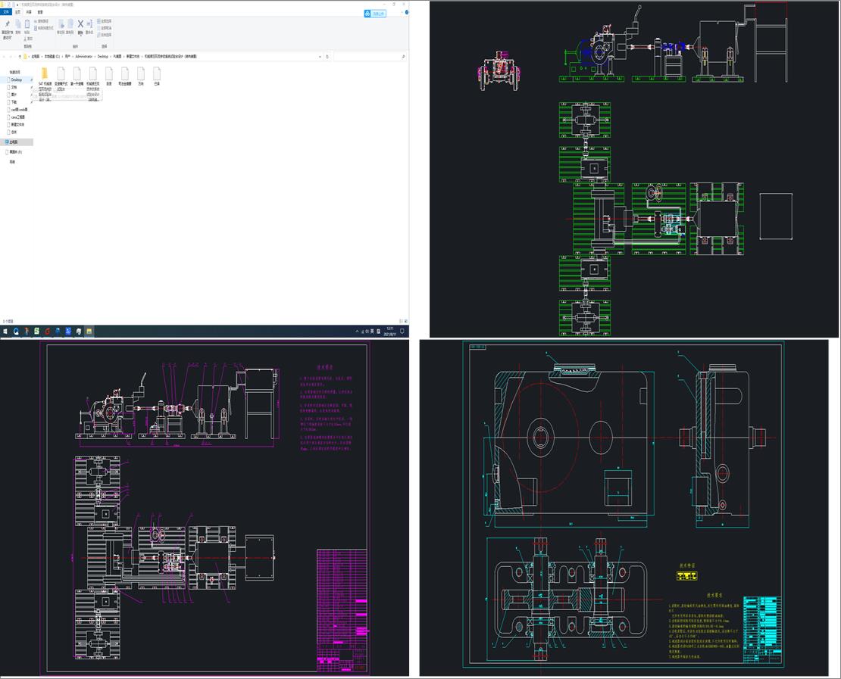Screen dimensions: 841x679
Task: Open the blue help question mark icon
Action: [x=406, y=12]
